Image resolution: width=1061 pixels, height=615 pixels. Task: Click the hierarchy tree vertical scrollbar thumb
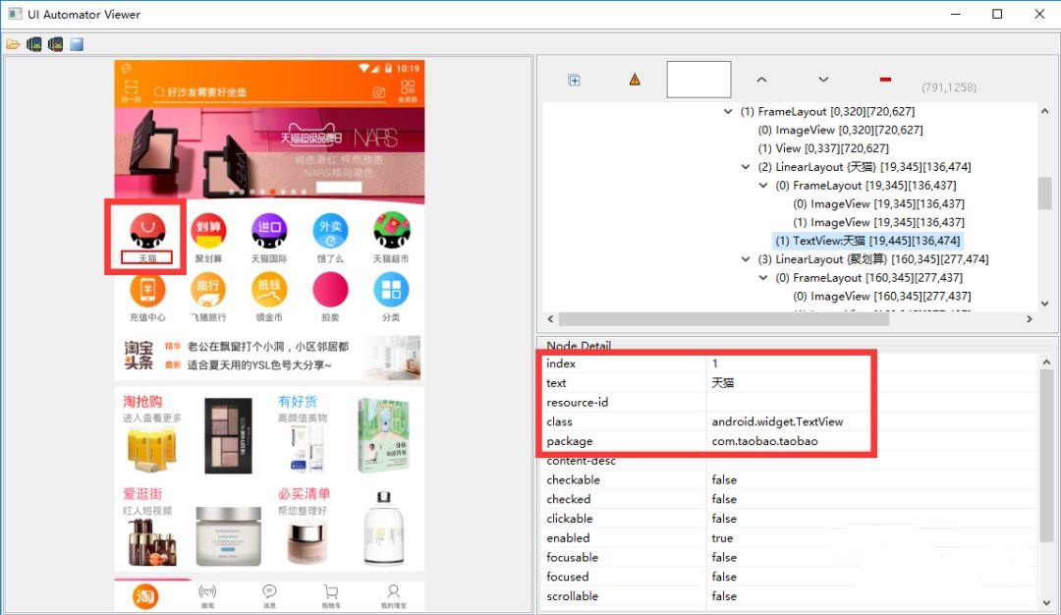pos(1044,194)
